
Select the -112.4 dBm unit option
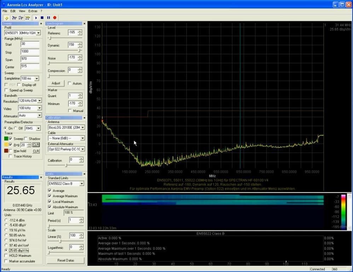pos(6,220)
